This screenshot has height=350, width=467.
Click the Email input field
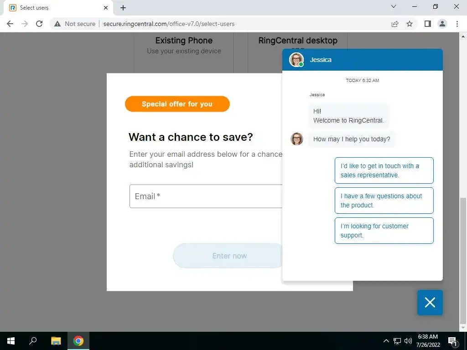[x=206, y=196]
